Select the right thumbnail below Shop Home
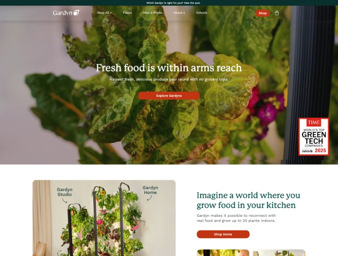 click(x=279, y=253)
